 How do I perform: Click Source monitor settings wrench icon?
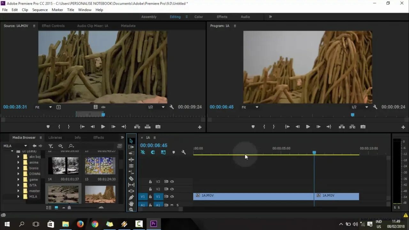(x=172, y=107)
